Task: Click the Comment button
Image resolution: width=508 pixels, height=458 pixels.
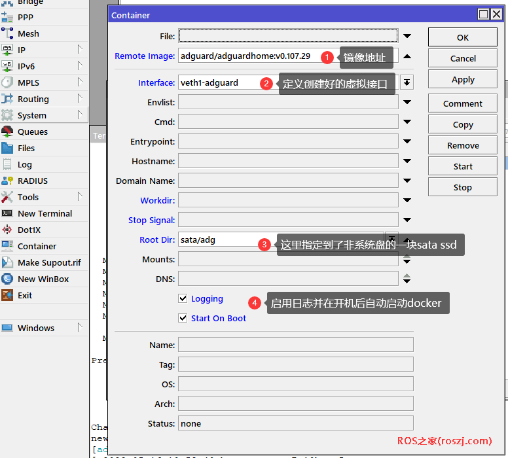Action: [463, 103]
